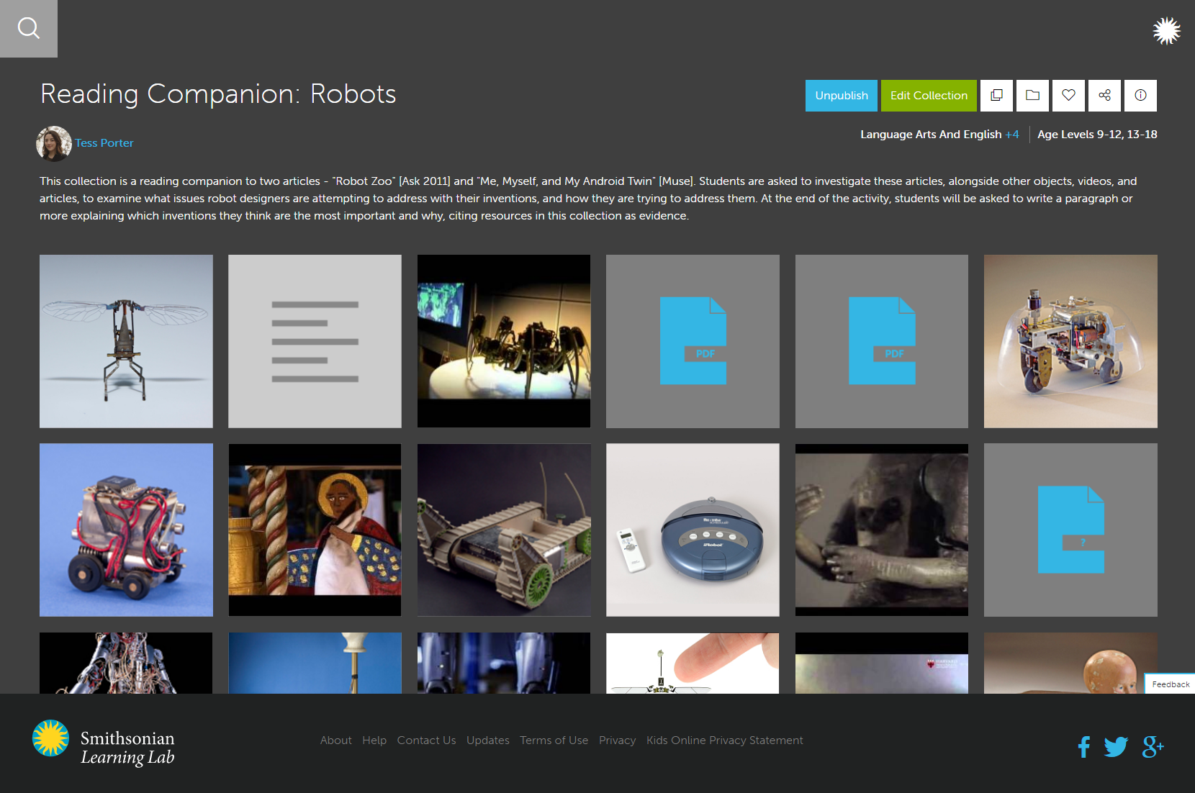
Task: Open the Smithsonian sunburst icon in the header
Action: 1166,30
